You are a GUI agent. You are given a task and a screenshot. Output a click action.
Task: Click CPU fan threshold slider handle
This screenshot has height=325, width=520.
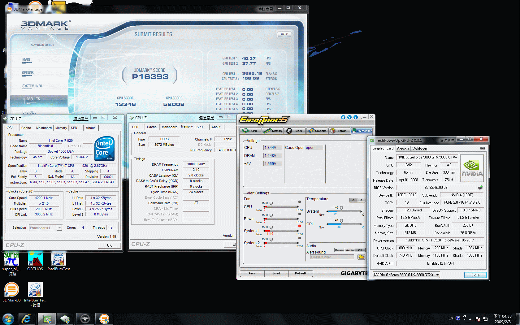click(x=271, y=204)
